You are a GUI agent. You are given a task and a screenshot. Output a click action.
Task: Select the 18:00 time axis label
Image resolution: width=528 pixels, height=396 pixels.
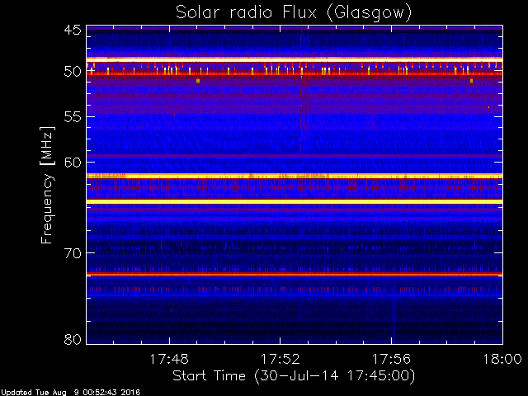tap(502, 359)
